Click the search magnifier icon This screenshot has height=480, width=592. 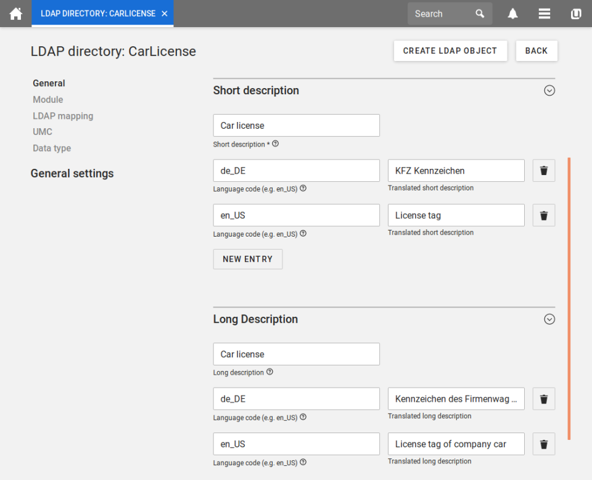click(480, 14)
